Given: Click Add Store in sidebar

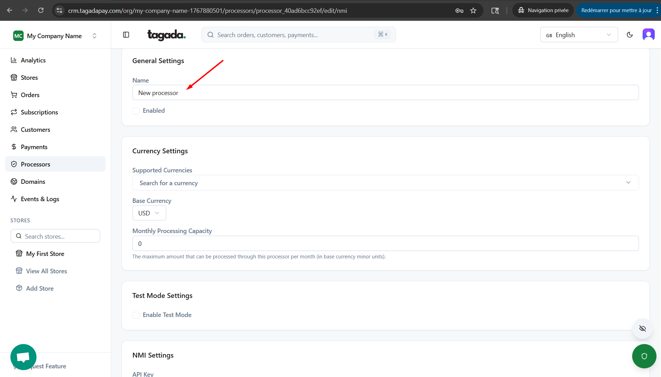Looking at the screenshot, I should 40,289.
